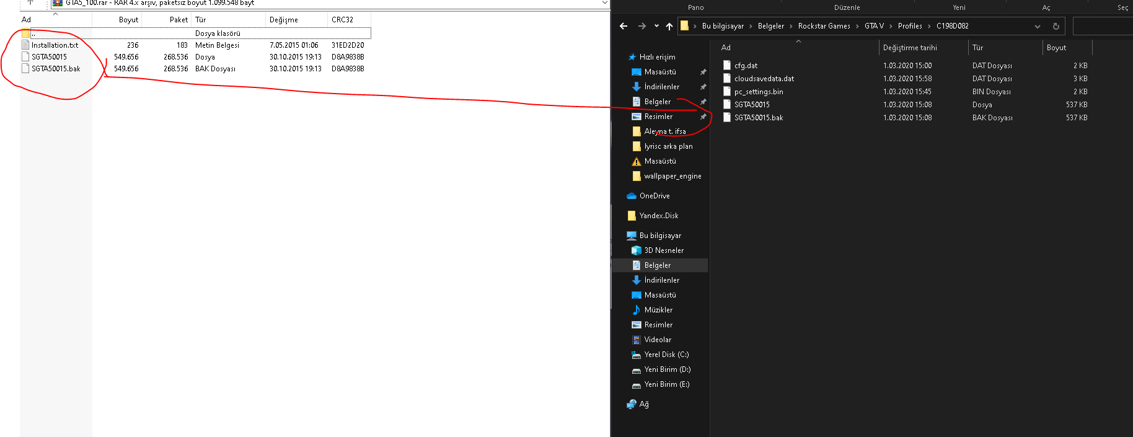Viewport: 1133px width, 437px height.
Task: Click date '1.03.2020 15:58' of cloudsavedata.dat
Action: click(x=907, y=79)
